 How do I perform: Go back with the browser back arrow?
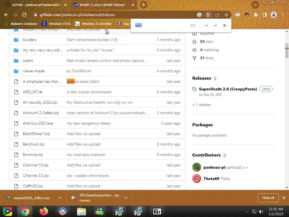pos(6,15)
